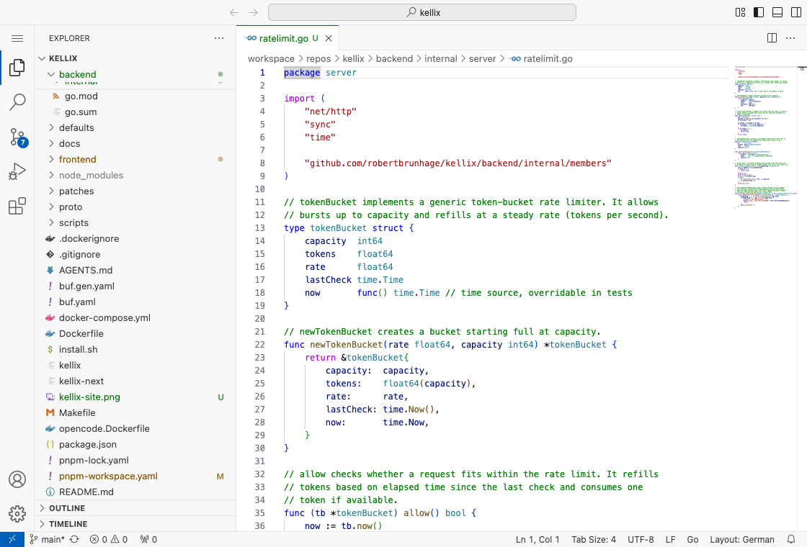807x547 pixels.
Task: Change end of line sequence via LF
Action: pos(670,539)
